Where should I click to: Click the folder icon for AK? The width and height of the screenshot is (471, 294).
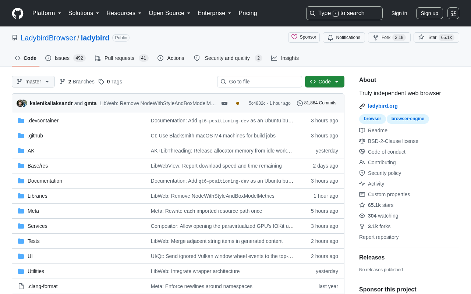point(21,151)
